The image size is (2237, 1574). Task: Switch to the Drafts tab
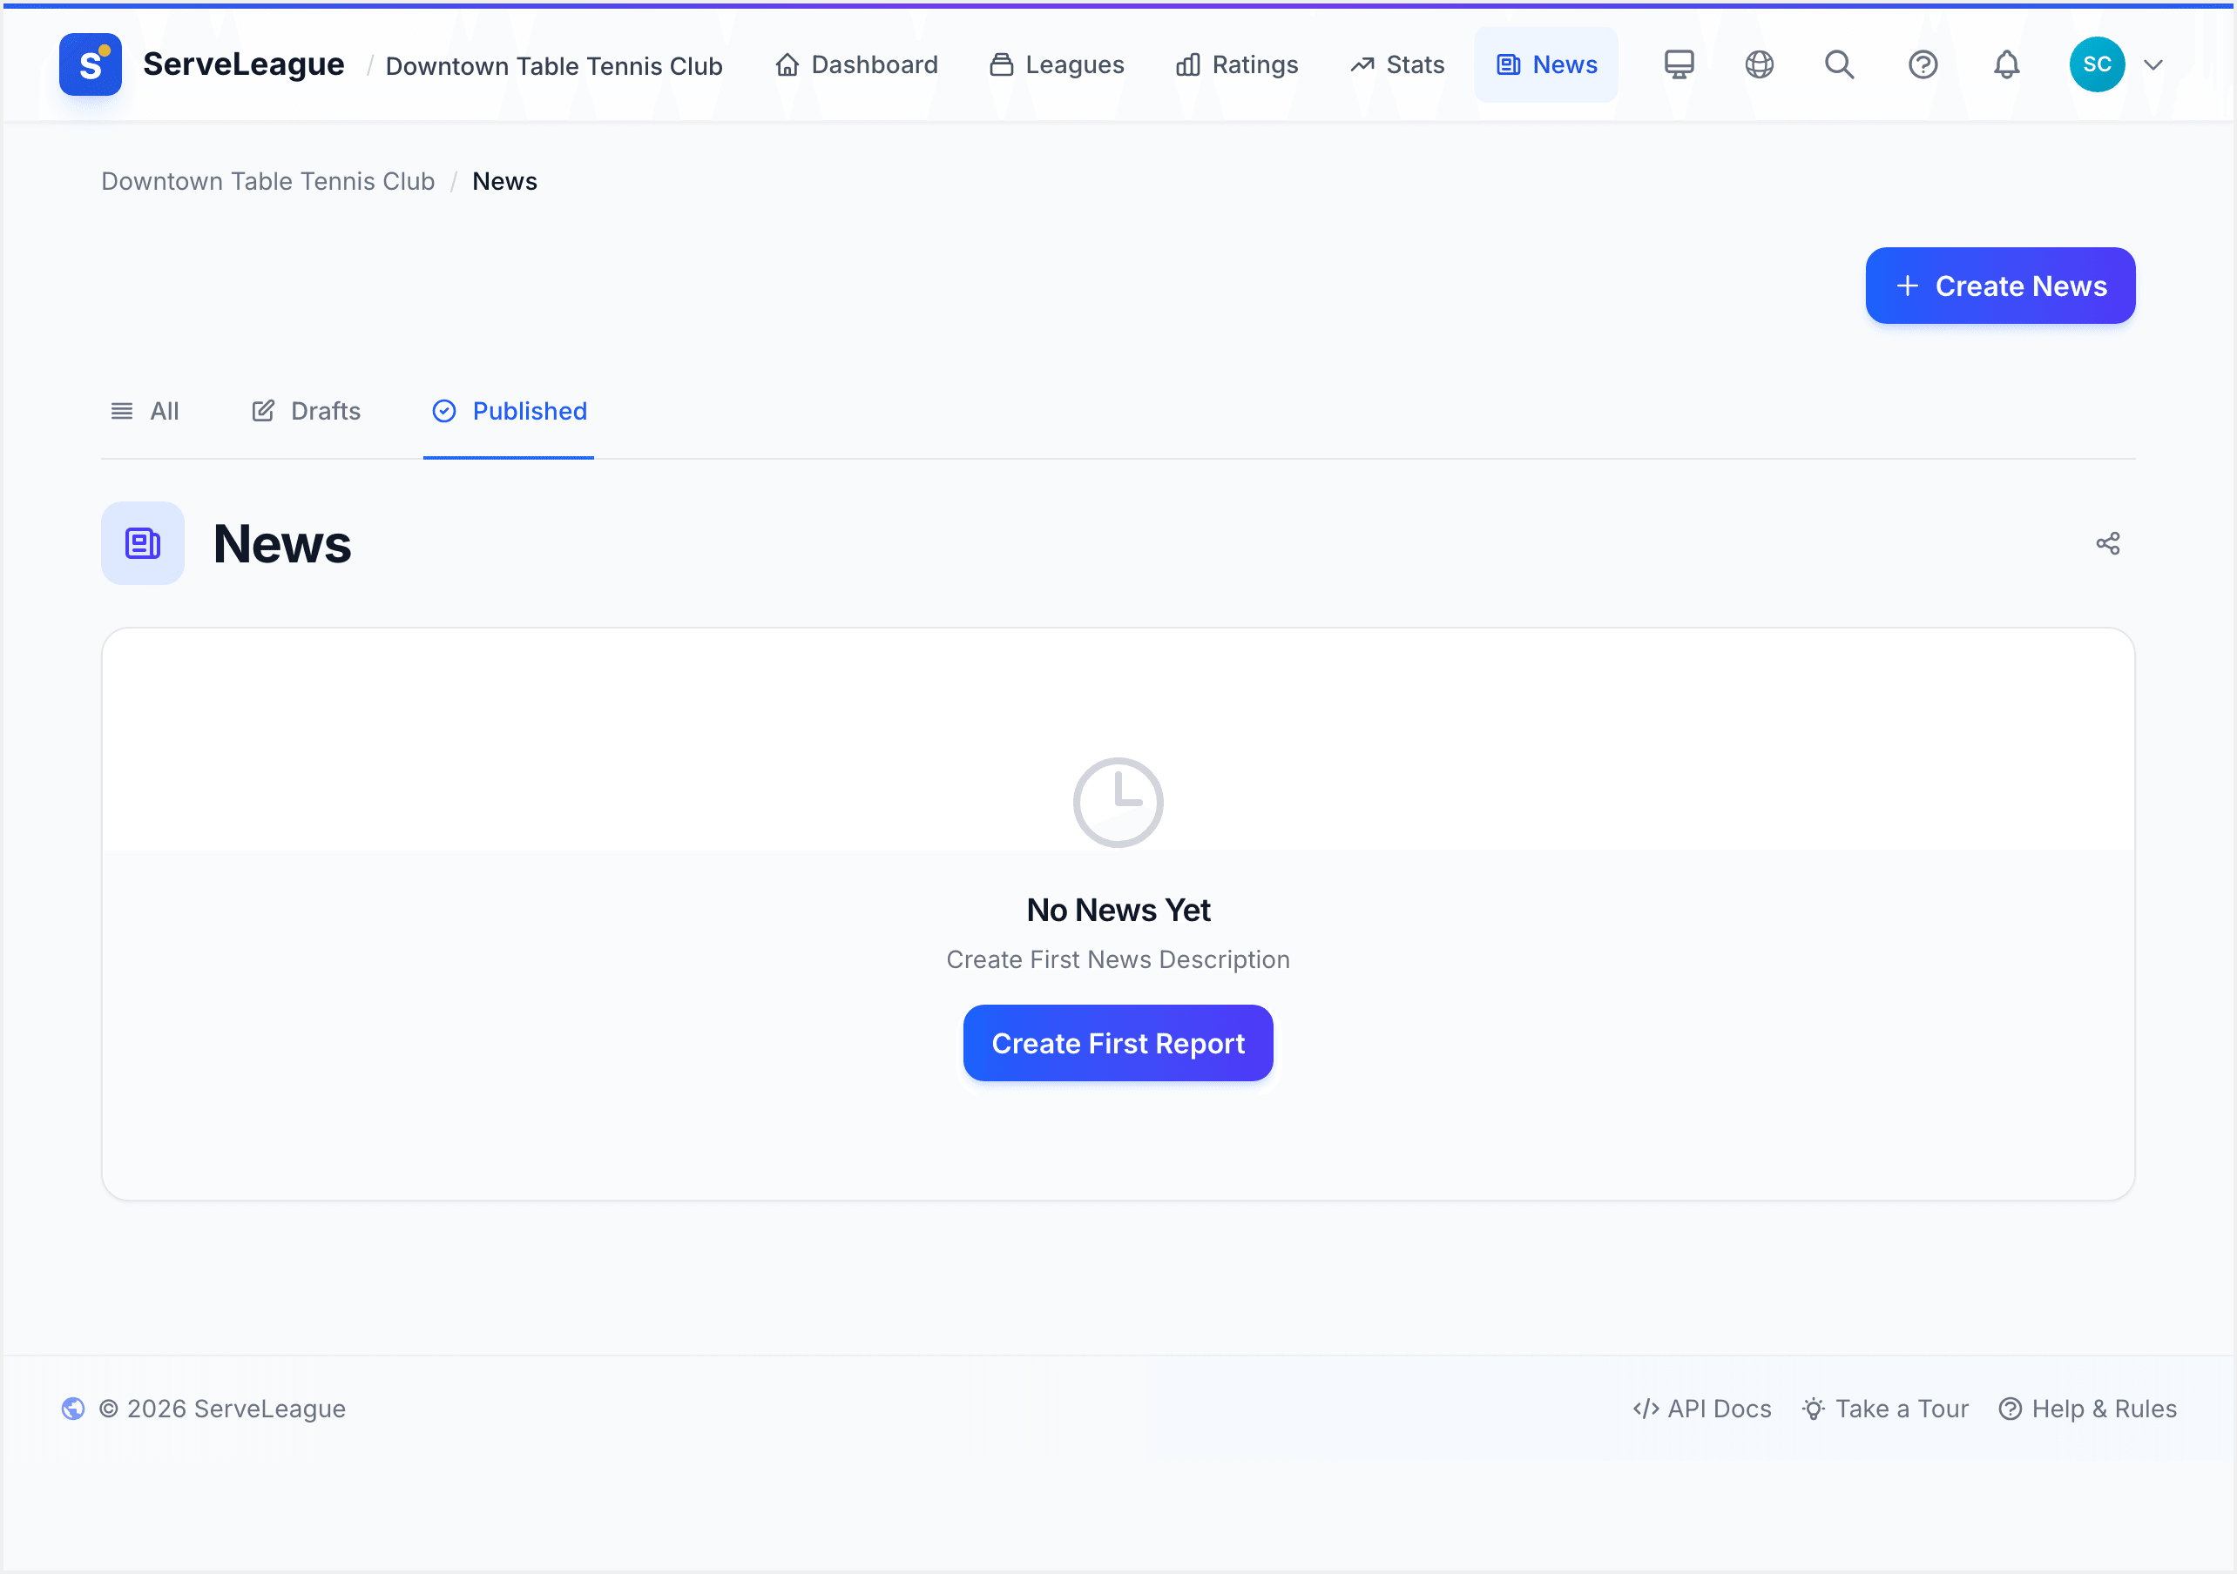(x=306, y=411)
